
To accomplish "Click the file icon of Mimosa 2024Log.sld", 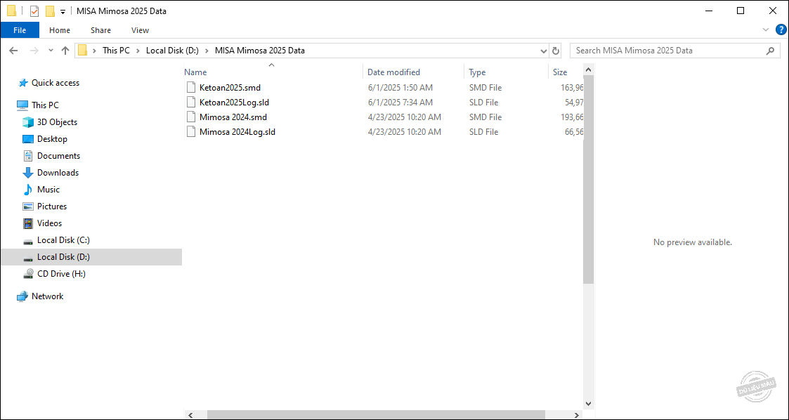I will [x=190, y=132].
